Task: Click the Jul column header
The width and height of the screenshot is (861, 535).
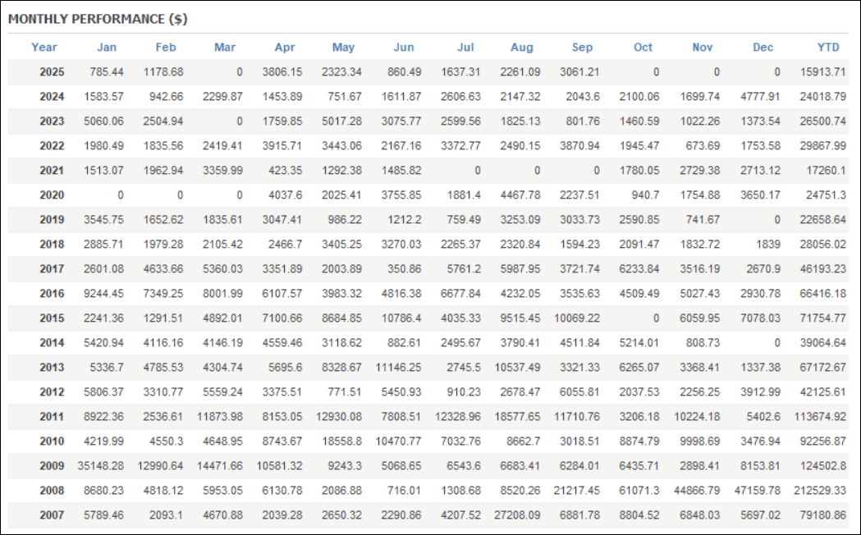Action: (465, 47)
